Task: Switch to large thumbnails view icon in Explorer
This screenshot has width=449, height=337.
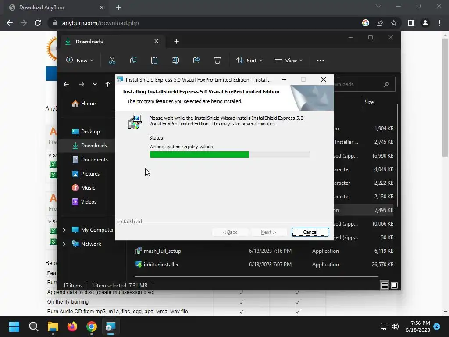Action: tap(394, 285)
